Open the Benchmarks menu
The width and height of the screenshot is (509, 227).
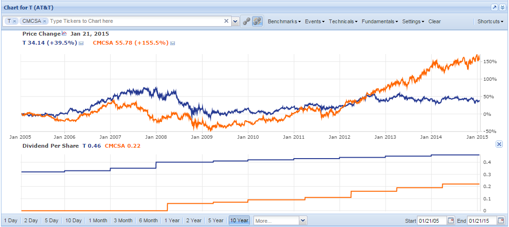[x=284, y=21]
